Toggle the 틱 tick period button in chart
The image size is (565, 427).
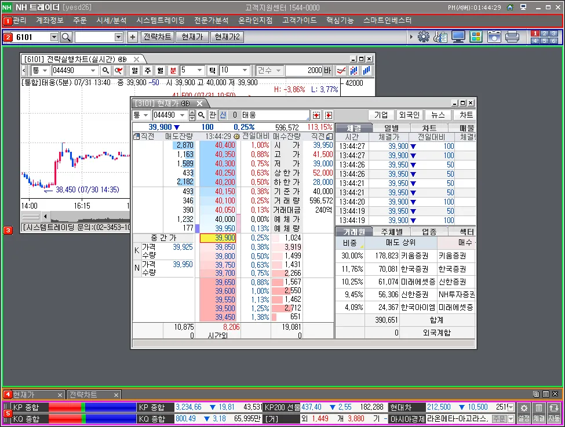tap(213, 70)
